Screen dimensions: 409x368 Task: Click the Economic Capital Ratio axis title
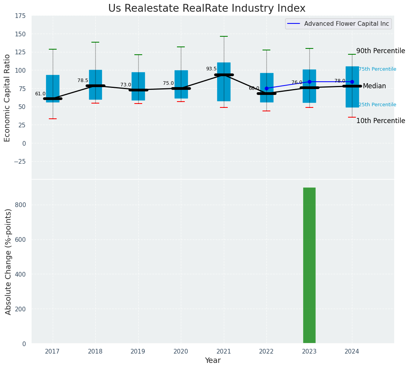click(x=7, y=98)
